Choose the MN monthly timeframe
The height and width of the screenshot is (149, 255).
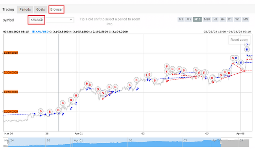point(246,19)
